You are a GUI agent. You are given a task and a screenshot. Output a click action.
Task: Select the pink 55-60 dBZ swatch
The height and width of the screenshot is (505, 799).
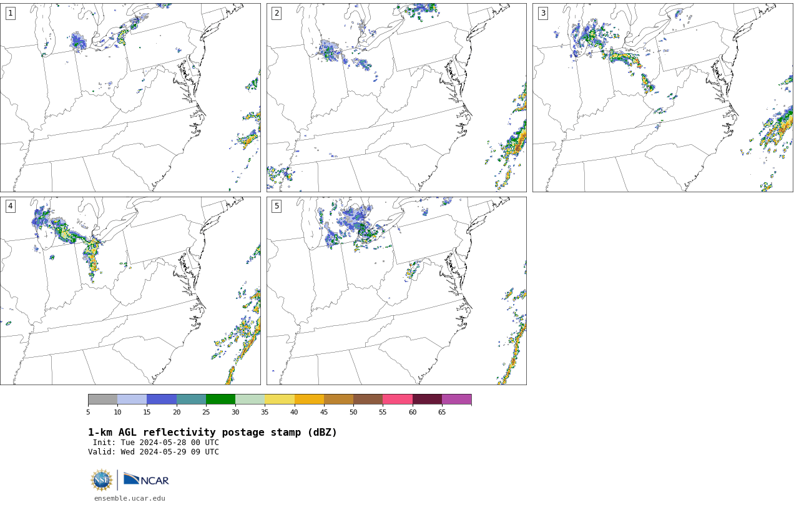(398, 400)
